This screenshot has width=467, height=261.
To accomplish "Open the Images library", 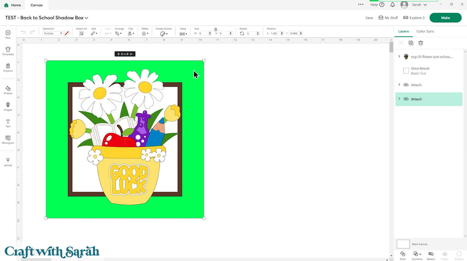I will click(x=8, y=107).
